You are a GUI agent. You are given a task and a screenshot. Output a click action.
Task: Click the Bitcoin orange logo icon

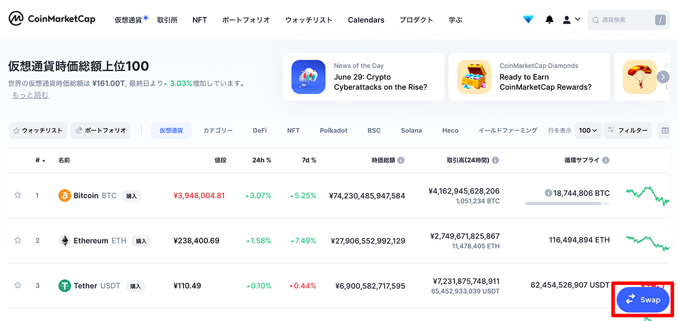pyautogui.click(x=64, y=195)
